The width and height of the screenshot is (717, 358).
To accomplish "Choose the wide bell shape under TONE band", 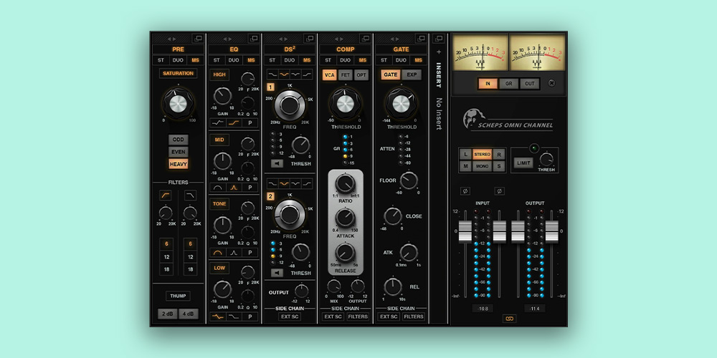I will point(218,252).
